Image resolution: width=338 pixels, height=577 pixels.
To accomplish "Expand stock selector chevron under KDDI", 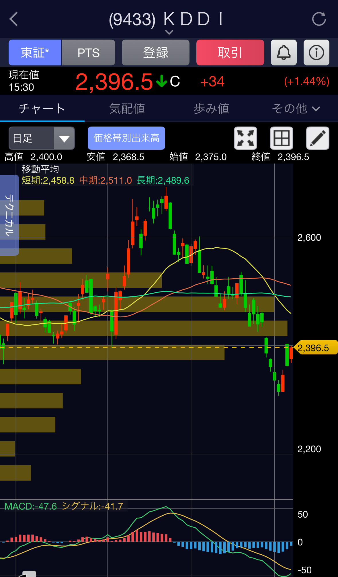I will point(169,32).
